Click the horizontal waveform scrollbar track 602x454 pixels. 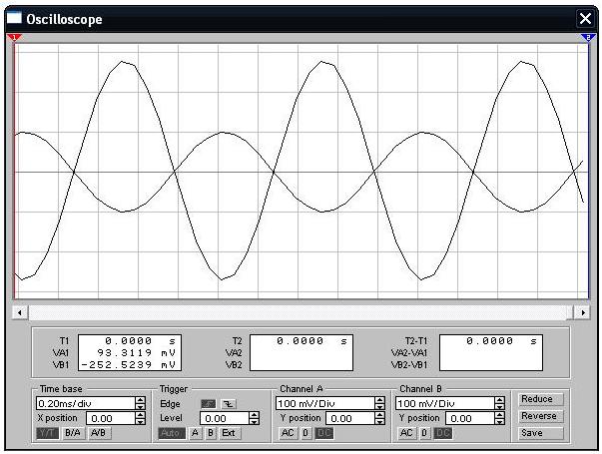click(x=300, y=312)
